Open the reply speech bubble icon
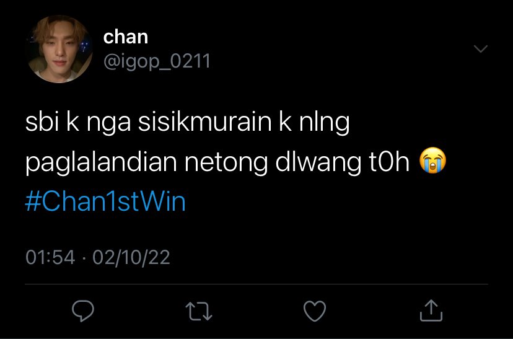The image size is (513, 339). (83, 310)
